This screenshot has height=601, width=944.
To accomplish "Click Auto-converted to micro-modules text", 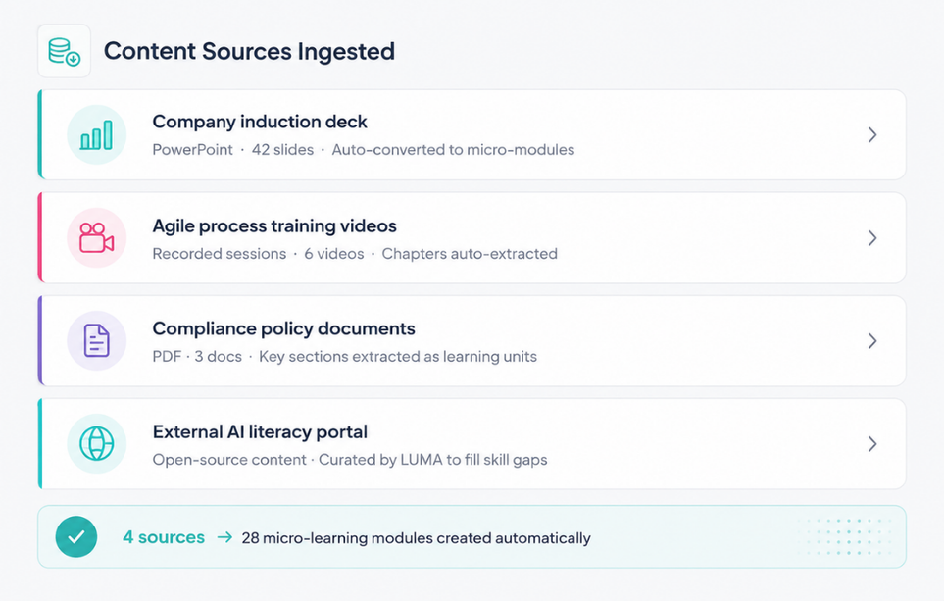I will click(453, 149).
